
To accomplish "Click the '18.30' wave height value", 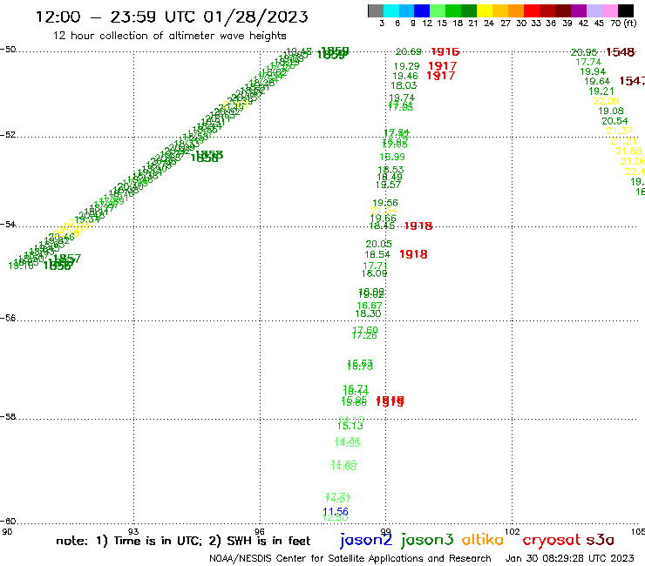I will click(368, 313).
